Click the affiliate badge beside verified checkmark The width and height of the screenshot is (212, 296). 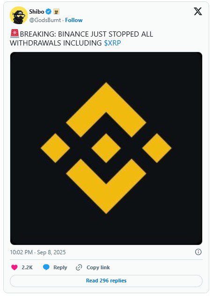coord(57,12)
